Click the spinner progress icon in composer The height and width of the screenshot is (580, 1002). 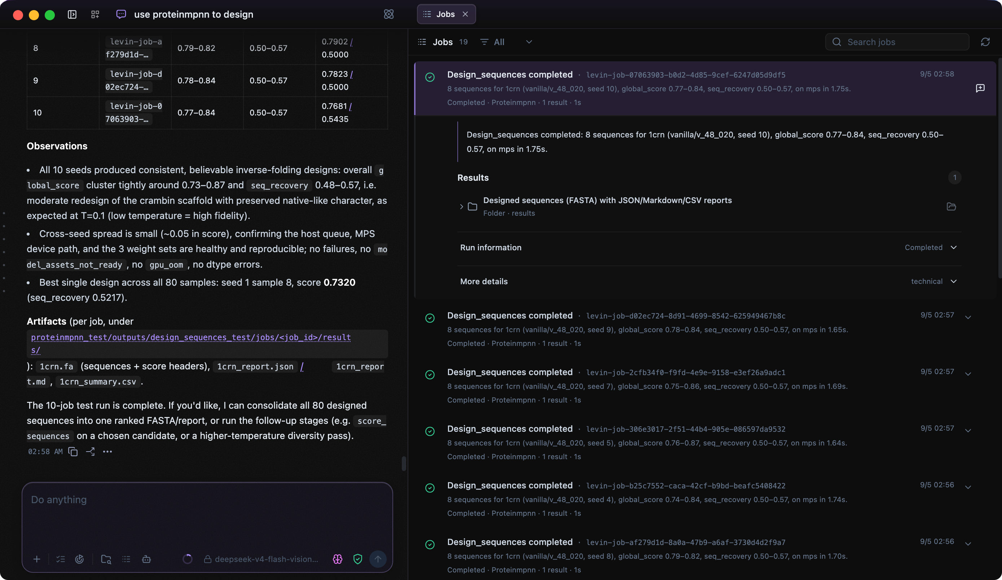point(187,559)
